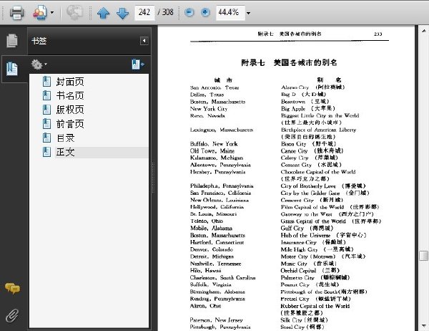429x331 pixels.
Task: Open the 版权页 bookmark
Action: [70, 110]
